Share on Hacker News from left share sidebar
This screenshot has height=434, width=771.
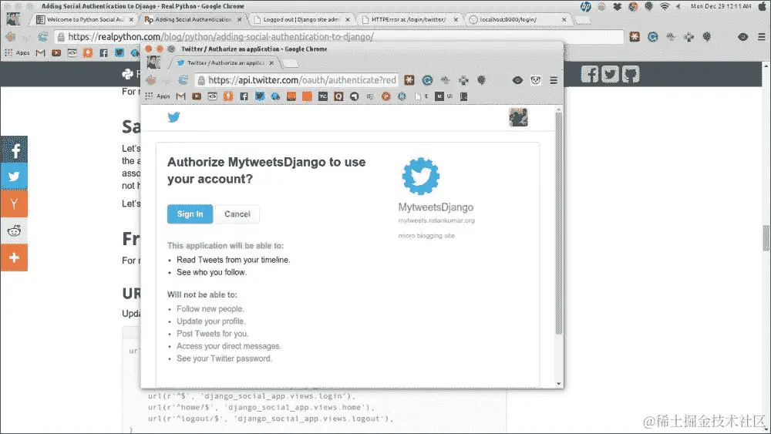[x=14, y=204]
